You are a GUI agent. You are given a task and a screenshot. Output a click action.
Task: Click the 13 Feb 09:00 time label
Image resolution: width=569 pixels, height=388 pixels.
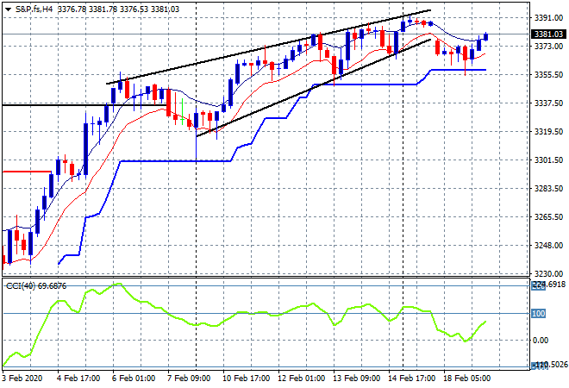(356, 379)
